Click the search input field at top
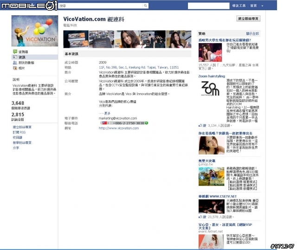This screenshot has width=297, height=250. click(x=101, y=6)
